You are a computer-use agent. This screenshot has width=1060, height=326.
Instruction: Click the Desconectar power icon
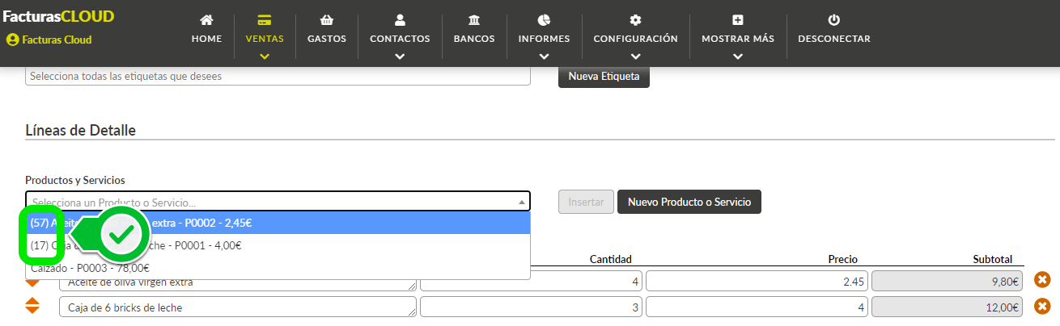[x=834, y=20]
